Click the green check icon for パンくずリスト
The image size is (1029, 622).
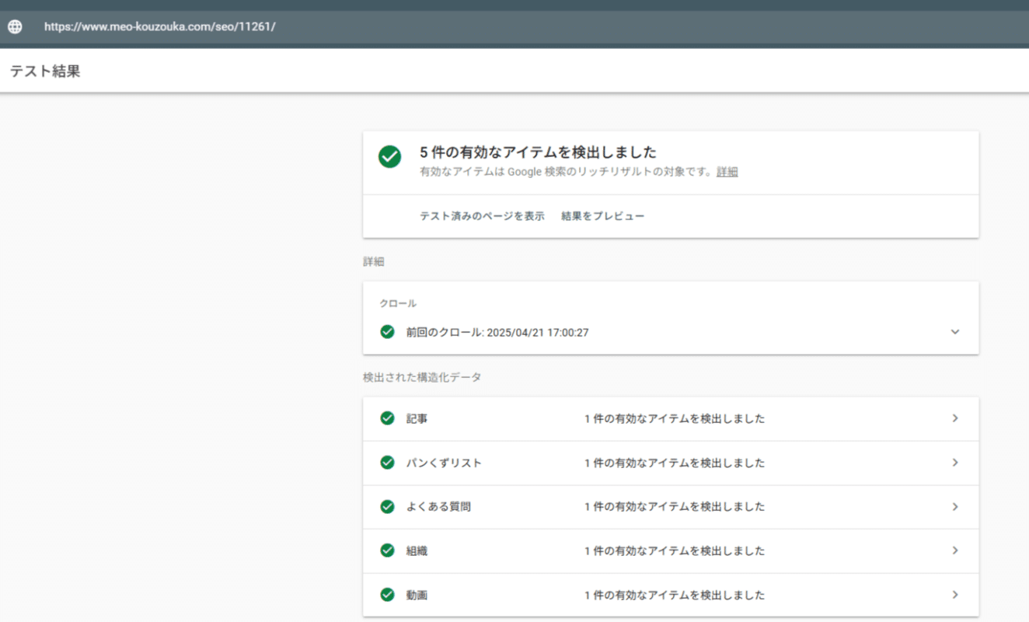[387, 463]
